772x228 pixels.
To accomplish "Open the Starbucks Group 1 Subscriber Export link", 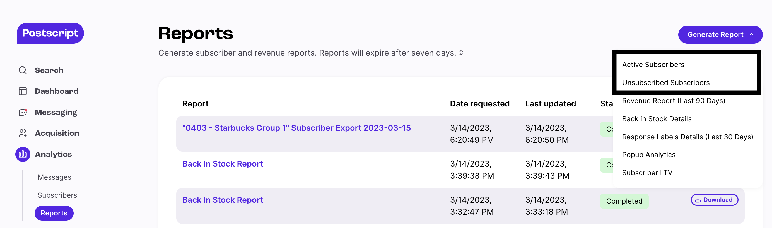I will tap(296, 128).
